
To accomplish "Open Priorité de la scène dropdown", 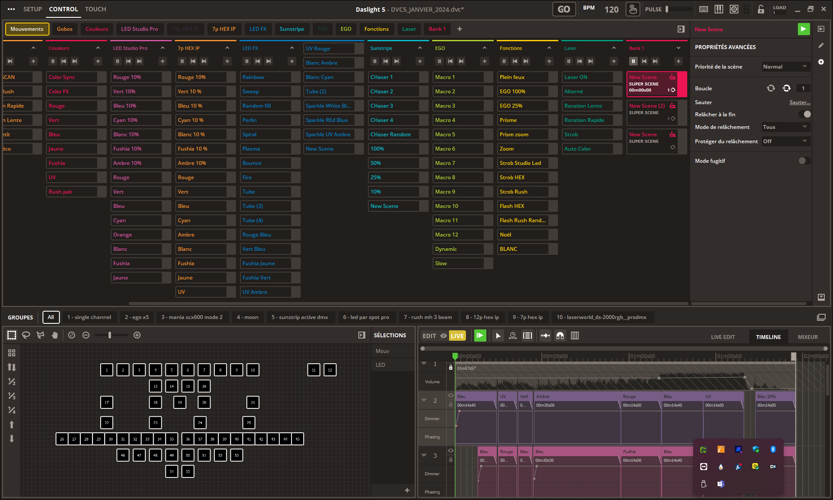I will coord(786,66).
